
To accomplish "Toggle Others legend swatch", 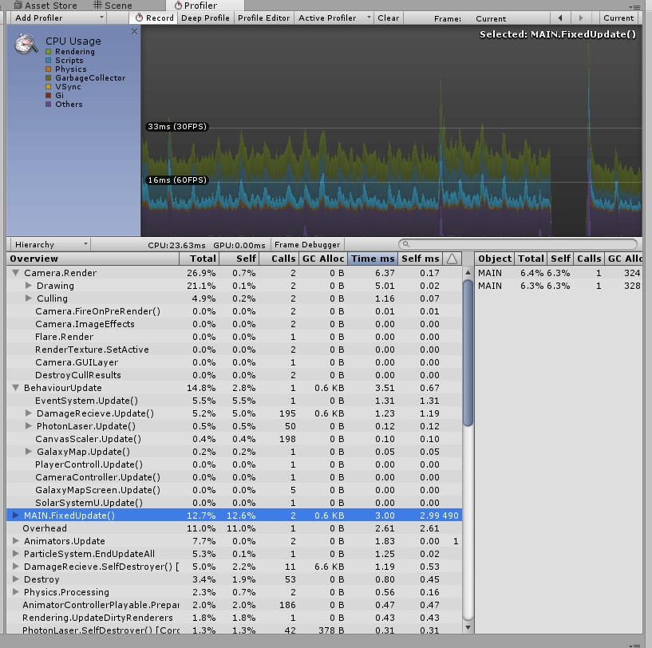I will tap(48, 104).
